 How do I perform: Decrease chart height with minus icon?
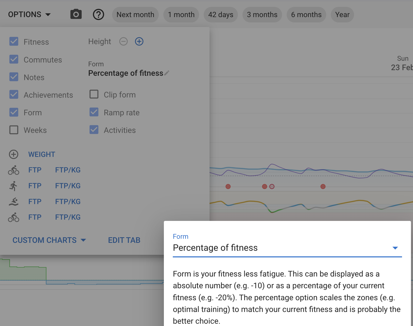tap(124, 41)
